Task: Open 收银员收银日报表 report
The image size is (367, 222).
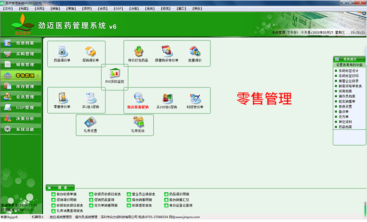Action: pyautogui.click(x=107, y=194)
